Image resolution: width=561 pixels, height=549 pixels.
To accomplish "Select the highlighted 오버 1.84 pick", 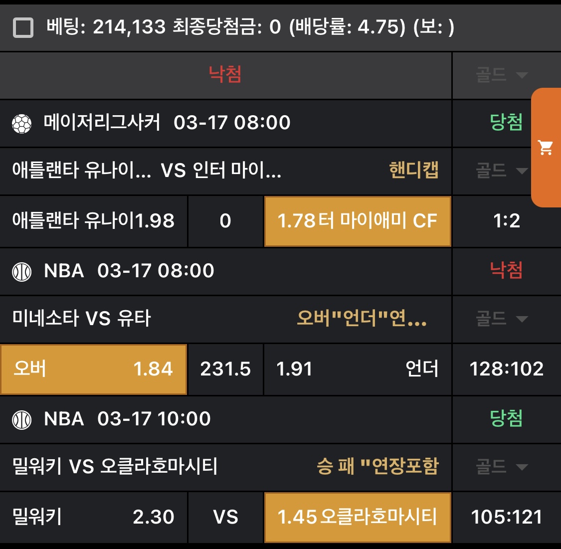I will click(93, 369).
